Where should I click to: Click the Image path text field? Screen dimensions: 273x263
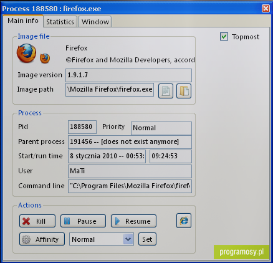coord(110,90)
